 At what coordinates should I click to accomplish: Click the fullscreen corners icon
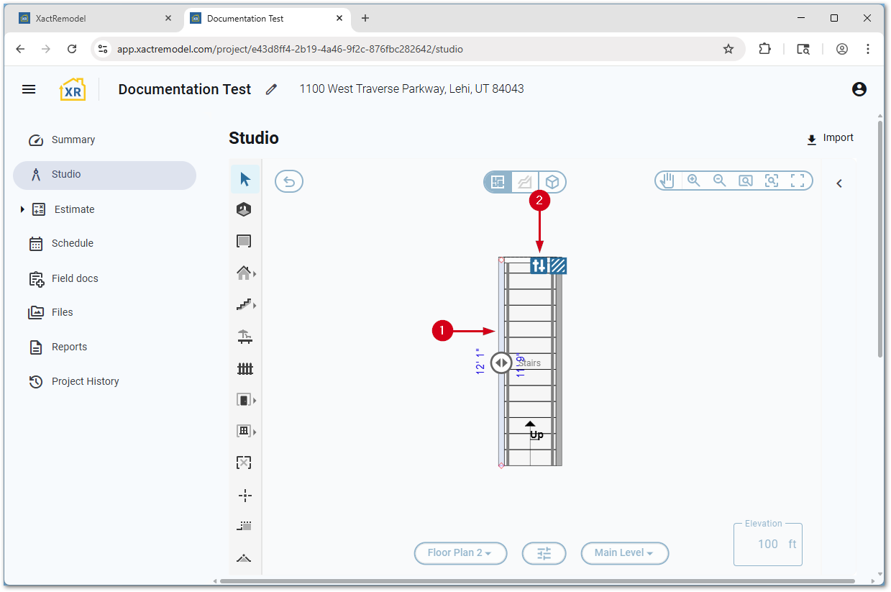(x=797, y=181)
